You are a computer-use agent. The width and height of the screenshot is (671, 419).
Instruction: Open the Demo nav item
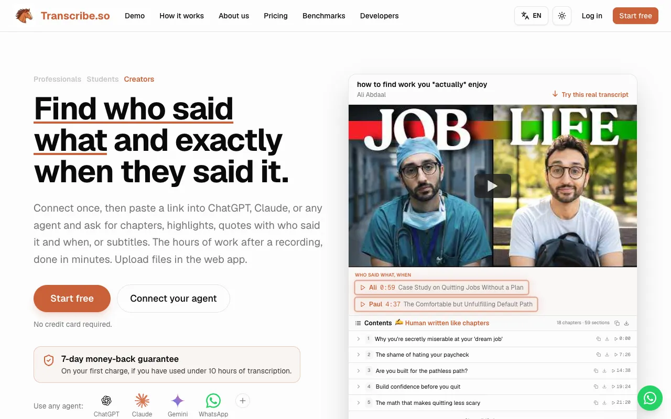click(x=135, y=16)
